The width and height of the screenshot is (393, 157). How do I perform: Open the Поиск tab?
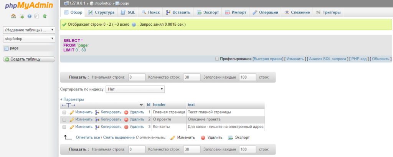[150, 12]
